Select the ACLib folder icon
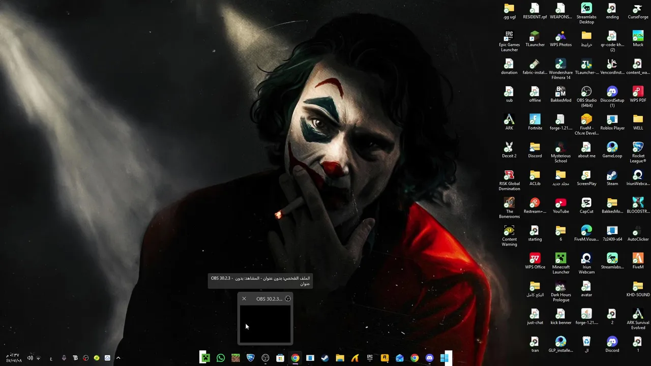This screenshot has height=366, width=651. point(535,178)
